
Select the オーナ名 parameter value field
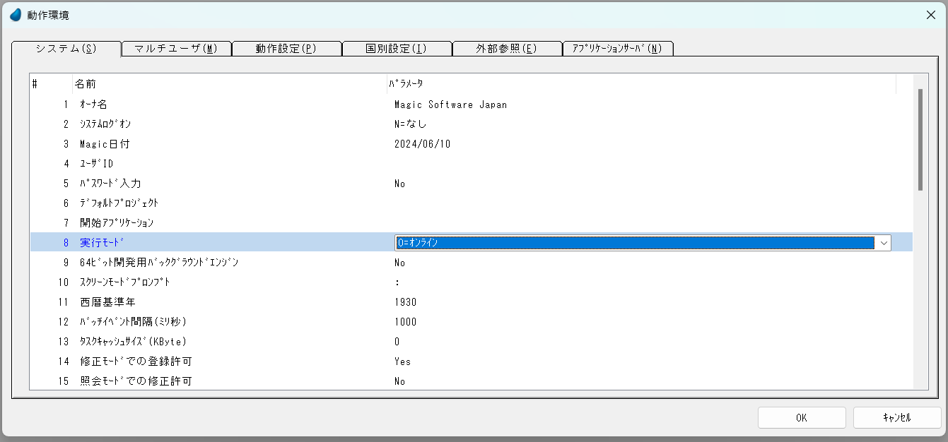450,104
